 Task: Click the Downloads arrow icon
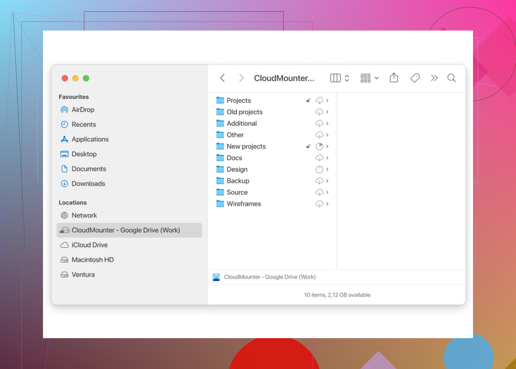(x=64, y=183)
